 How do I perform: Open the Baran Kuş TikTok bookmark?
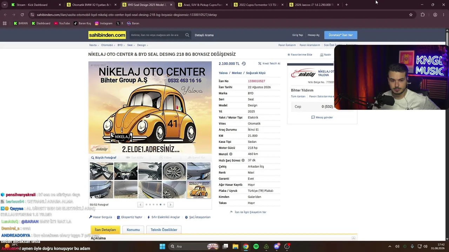click(82, 23)
